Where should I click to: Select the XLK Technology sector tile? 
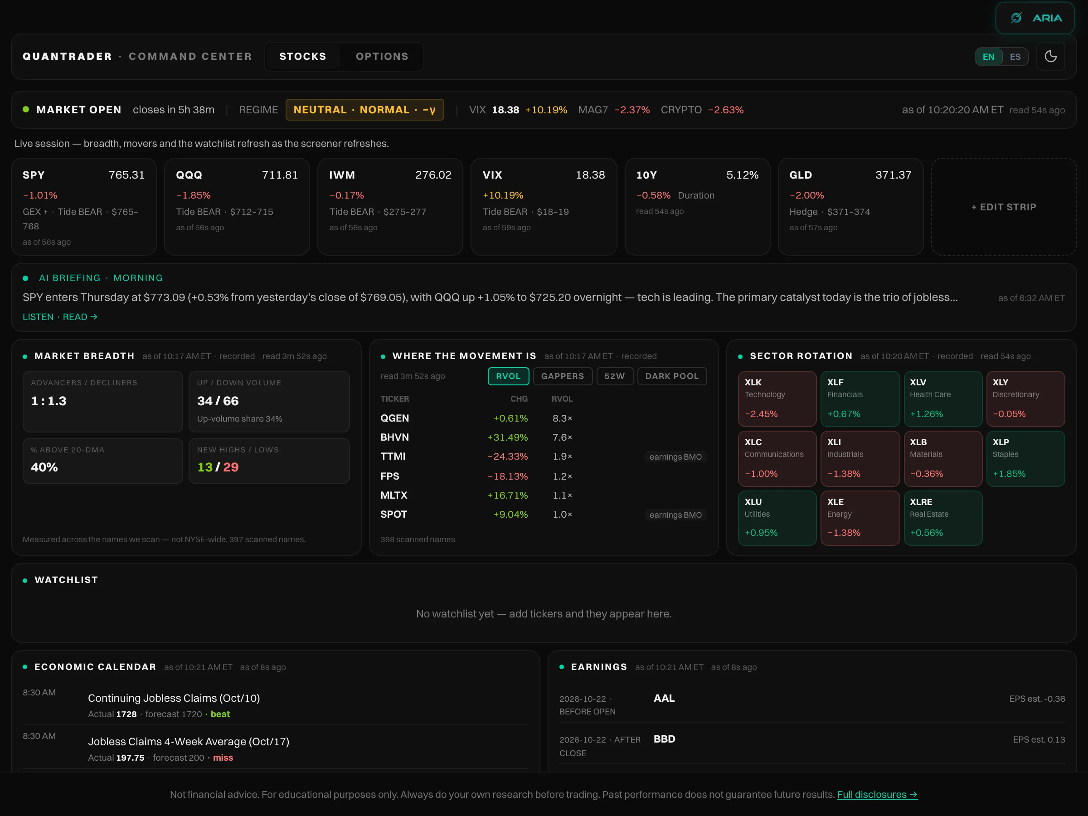tap(777, 399)
